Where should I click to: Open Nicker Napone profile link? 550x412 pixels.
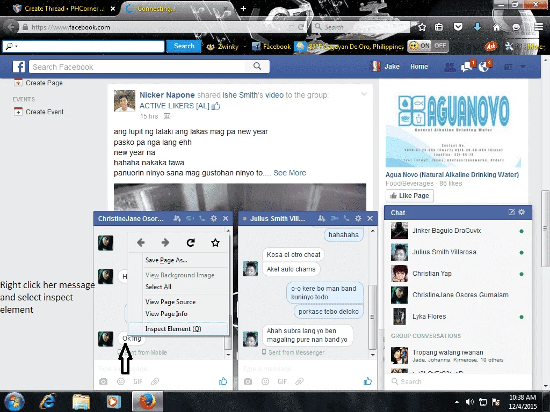coord(167,95)
